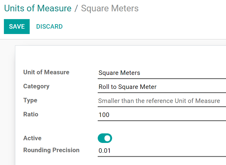Discard changes to this record
Image resolution: width=226 pixels, height=165 pixels.
(49, 27)
